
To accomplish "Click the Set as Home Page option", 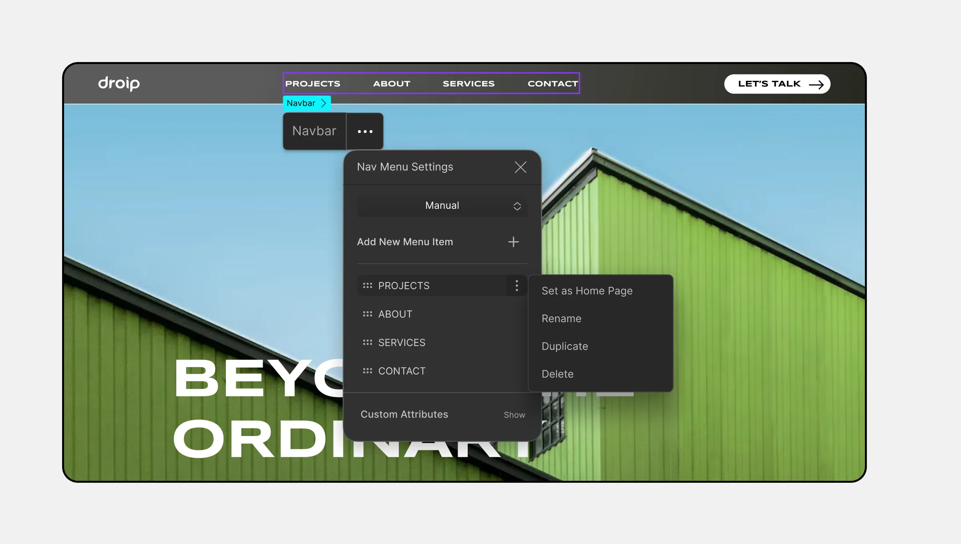I will pos(587,290).
